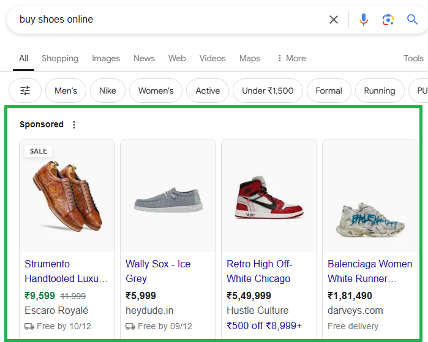Open the Wally Sox - Ice Grey link
Screen dimensions: 428x342
158,272
